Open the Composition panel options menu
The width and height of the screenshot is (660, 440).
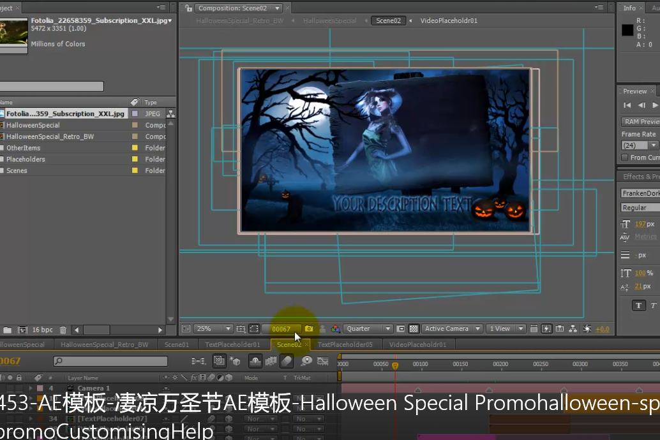point(599,7)
